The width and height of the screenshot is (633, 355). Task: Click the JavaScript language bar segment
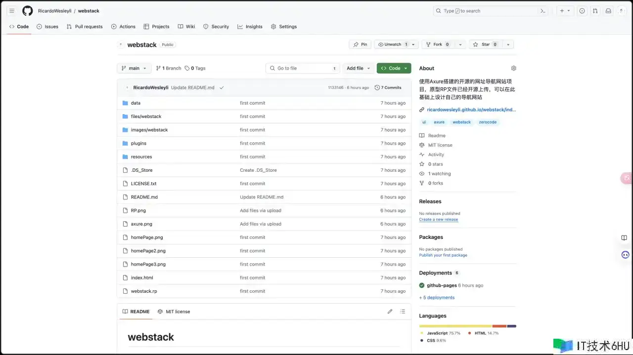[455, 326]
